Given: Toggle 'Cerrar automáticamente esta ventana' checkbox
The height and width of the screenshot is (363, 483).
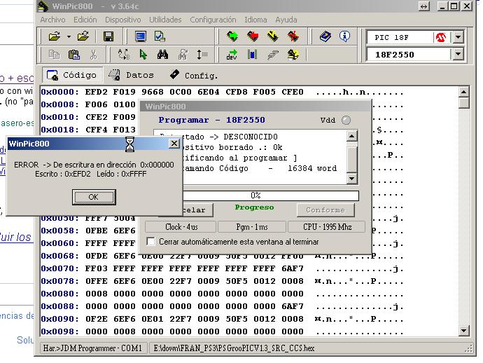Looking at the screenshot, I should (151, 242).
